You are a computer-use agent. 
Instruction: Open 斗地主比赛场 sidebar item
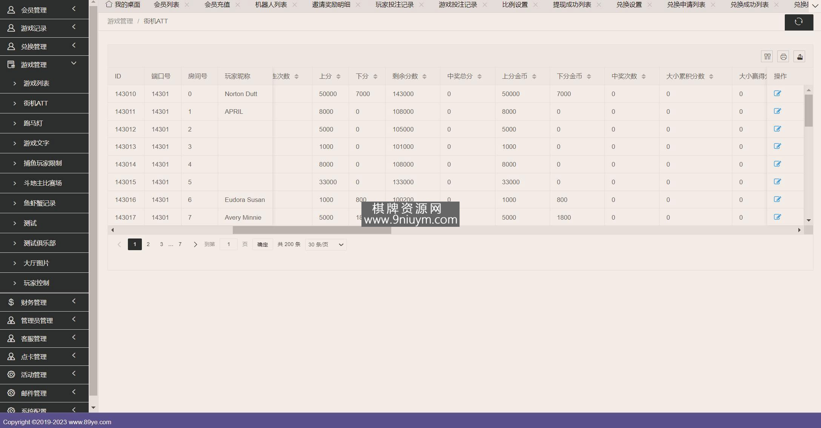coord(44,183)
